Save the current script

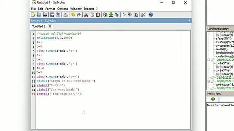tap(52, 15)
